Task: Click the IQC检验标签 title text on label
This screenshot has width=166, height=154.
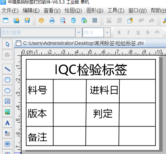Action: [91, 70]
